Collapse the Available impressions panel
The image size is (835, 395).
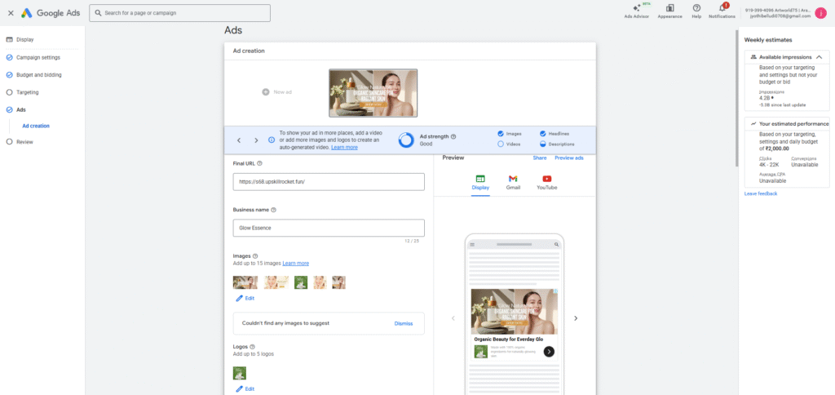click(x=819, y=56)
